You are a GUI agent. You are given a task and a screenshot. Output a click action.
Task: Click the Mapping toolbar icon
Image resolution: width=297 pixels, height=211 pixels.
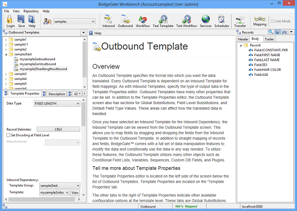[260, 21]
